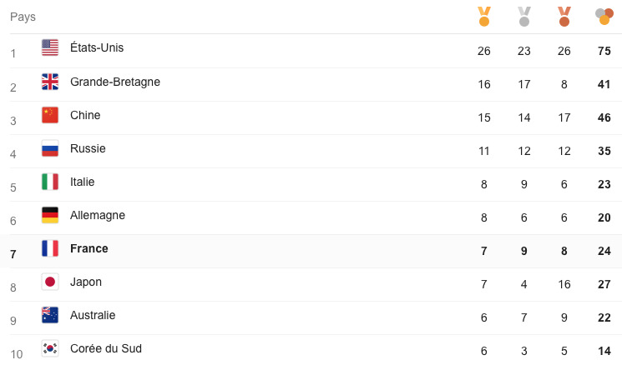Select the highlighted France row name
The width and height of the screenshot is (622, 365).
pos(89,248)
